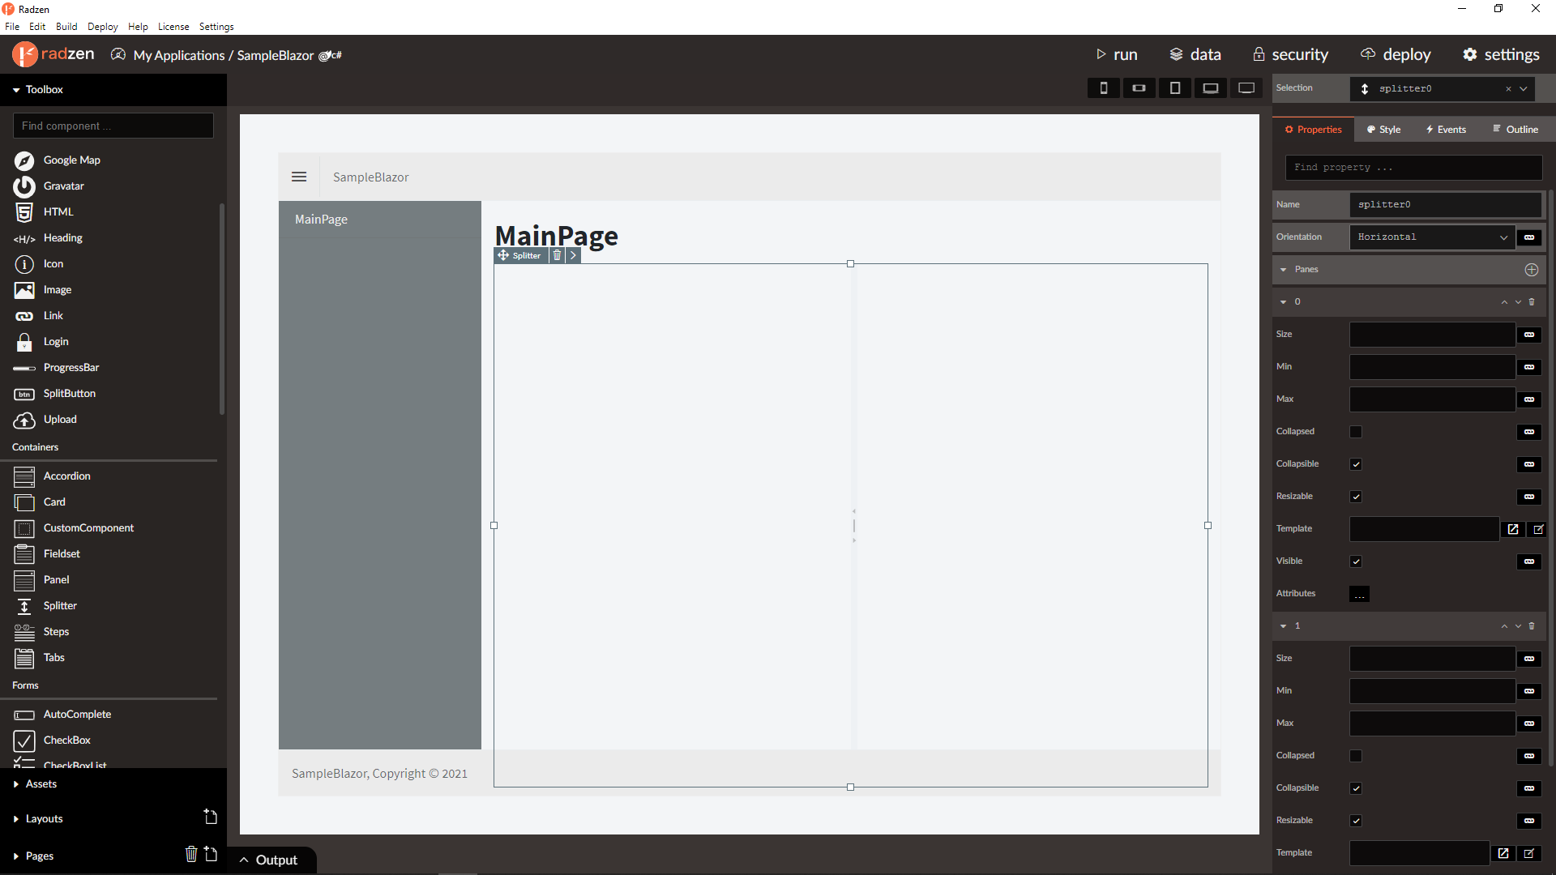Open the Selection splitter0 dropdown
1556x875 pixels.
pyautogui.click(x=1524, y=89)
